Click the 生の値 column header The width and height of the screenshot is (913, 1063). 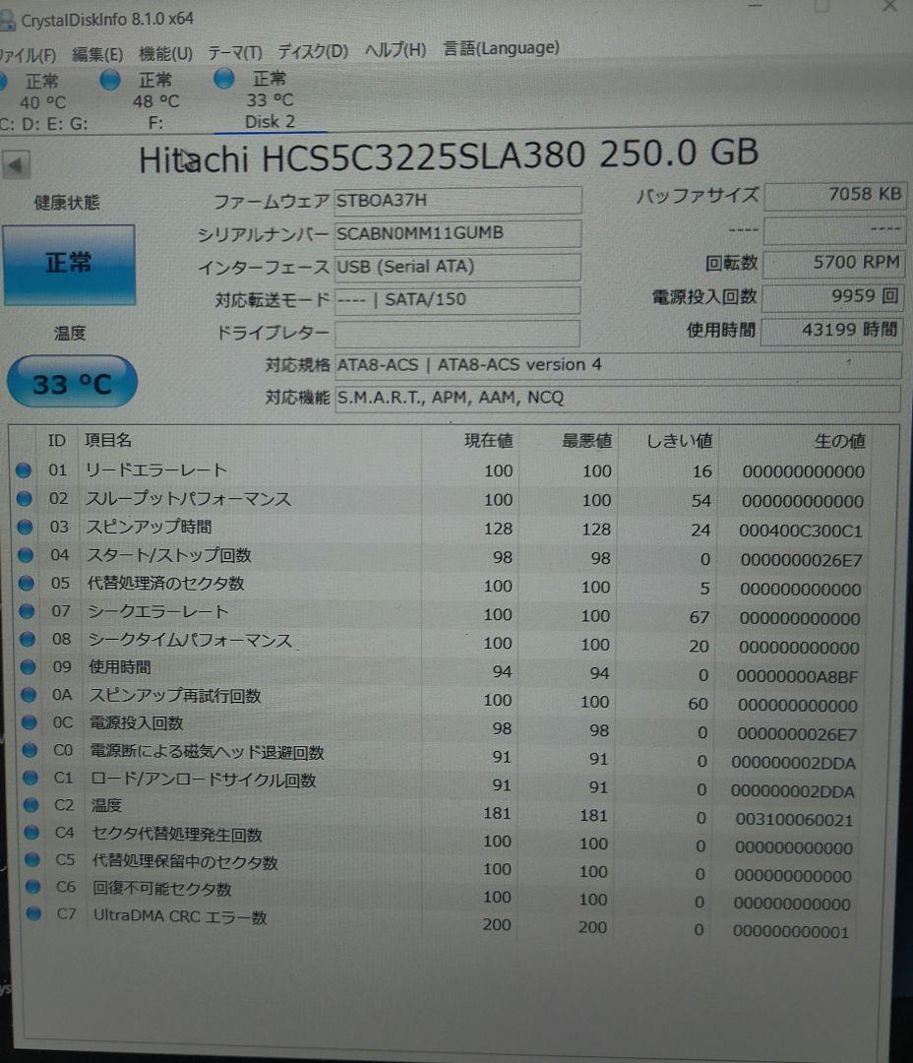840,441
